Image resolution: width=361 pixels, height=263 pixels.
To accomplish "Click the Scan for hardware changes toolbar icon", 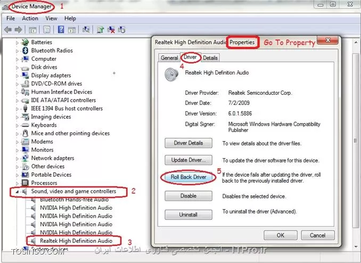I will click(86, 29).
